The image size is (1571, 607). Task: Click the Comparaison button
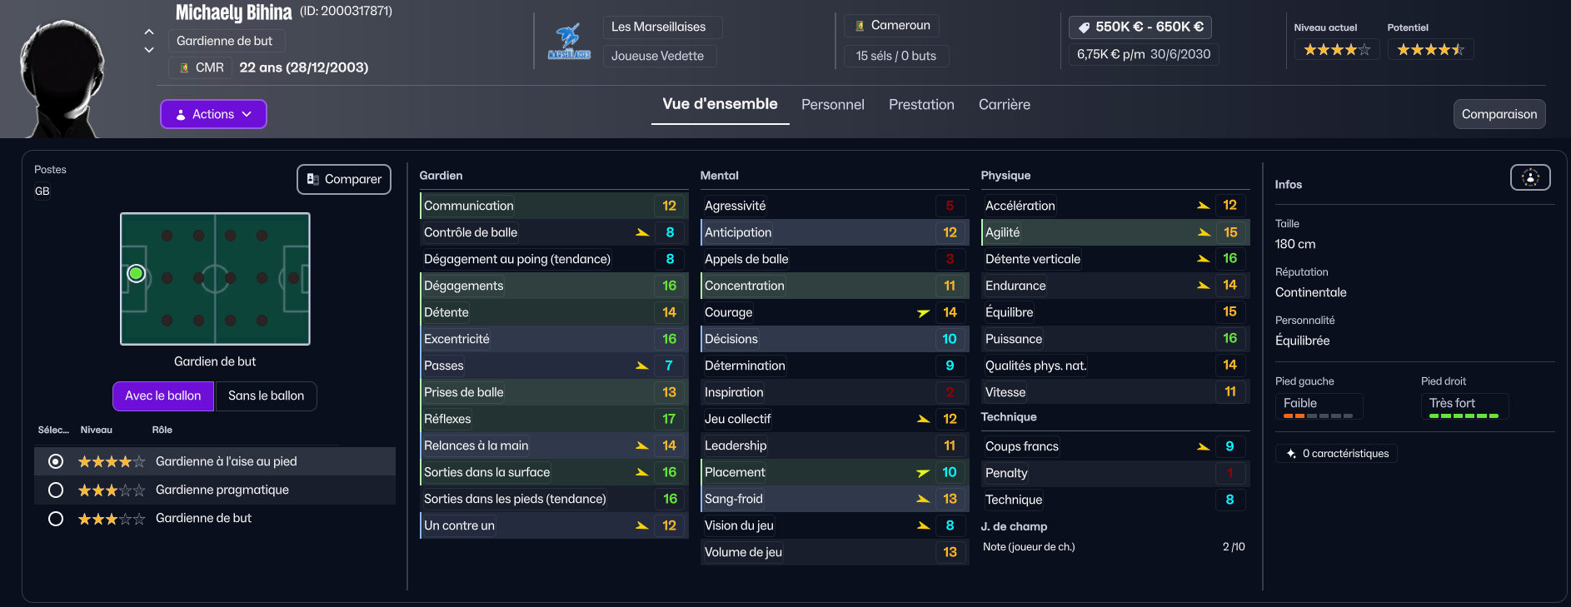pos(1499,114)
